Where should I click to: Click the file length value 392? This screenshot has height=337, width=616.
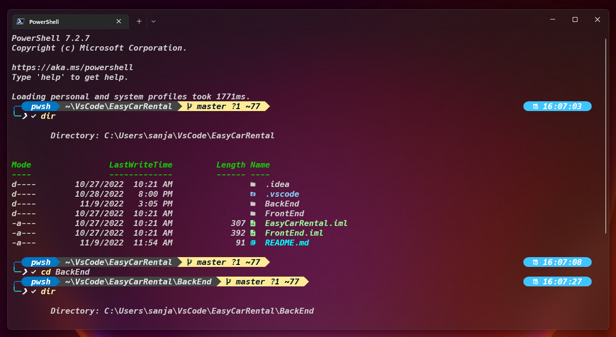pos(238,233)
